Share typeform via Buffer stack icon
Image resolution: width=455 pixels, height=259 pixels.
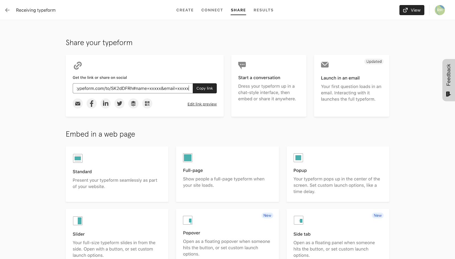[x=133, y=104]
